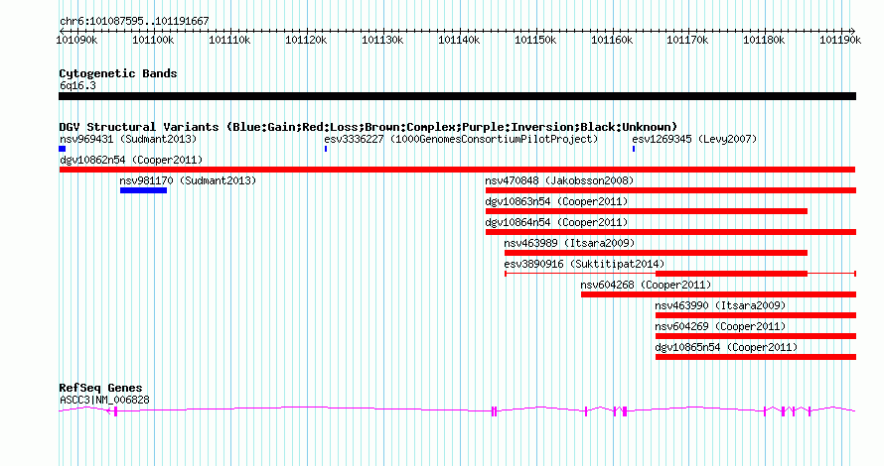Click the DGV Structural Variants track title
Screen dimensions: 884x466
(368, 127)
